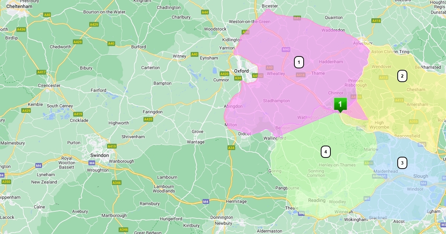Click the Swindon city label
Viewport: 446px width, 234px height.
(x=100, y=155)
